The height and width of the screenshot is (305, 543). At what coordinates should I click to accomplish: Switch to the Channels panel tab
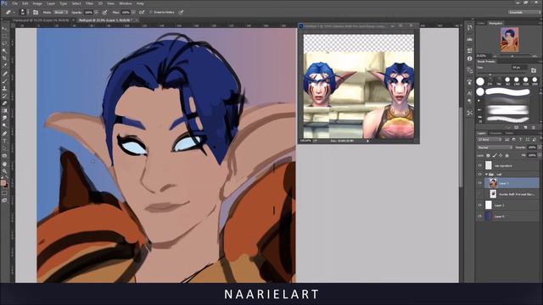(x=495, y=133)
